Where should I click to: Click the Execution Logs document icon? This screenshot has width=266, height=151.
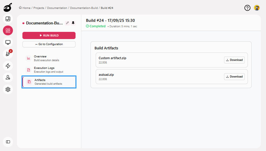pyautogui.click(x=28, y=70)
